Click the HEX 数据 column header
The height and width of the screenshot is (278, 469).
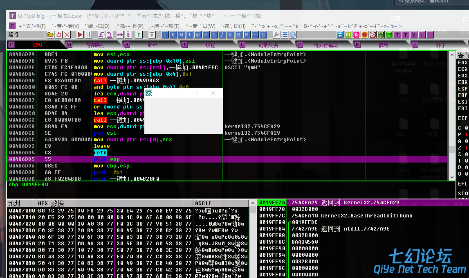click(114, 203)
